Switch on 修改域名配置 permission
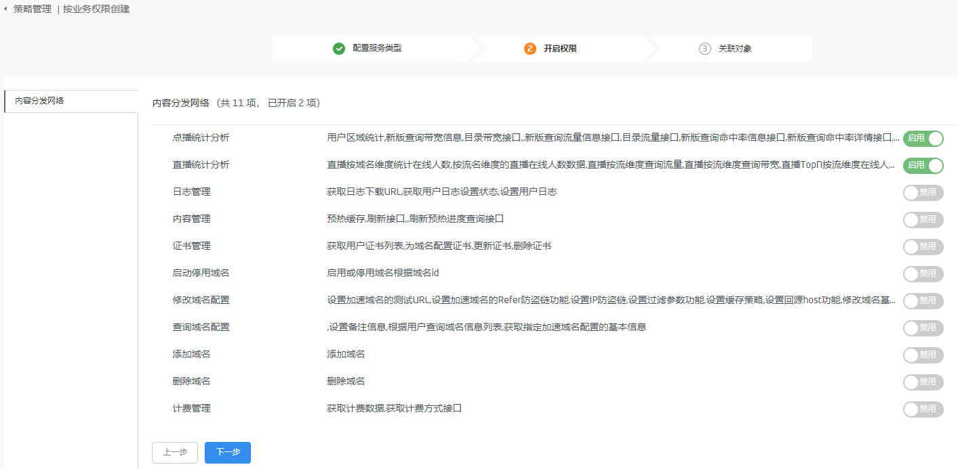This screenshot has height=469, width=958. (x=923, y=301)
